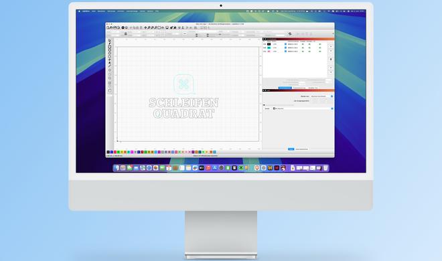
Task: Open the LightBurn application menu
Action: point(86,11)
